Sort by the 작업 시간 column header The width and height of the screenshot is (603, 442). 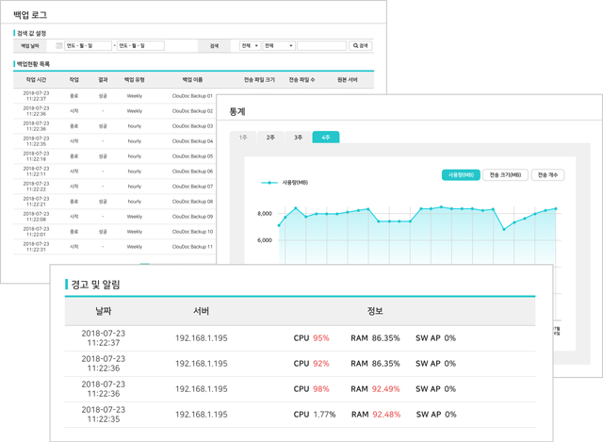[36, 80]
